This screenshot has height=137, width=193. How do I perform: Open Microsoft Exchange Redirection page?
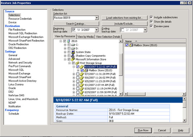[x=26, y=37]
